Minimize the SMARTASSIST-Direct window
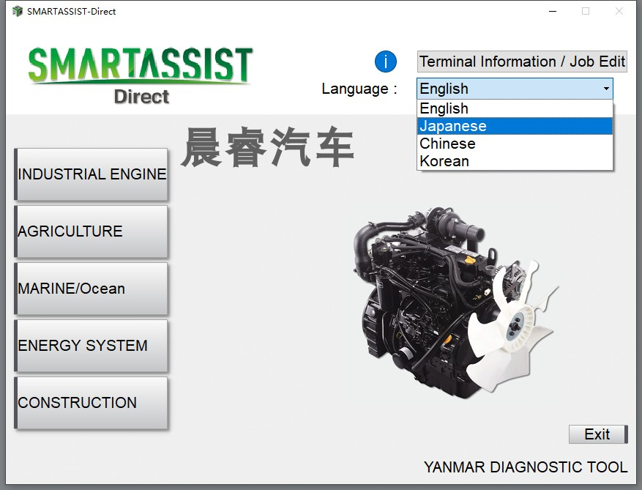The image size is (642, 490). pos(553,12)
